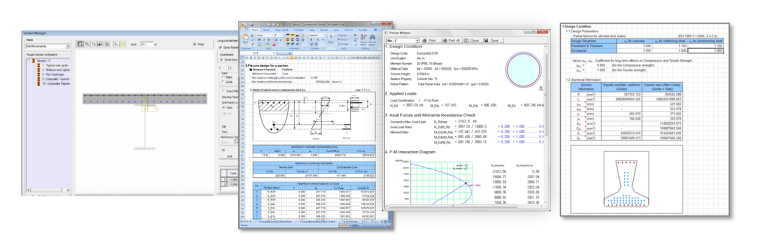Toggle Bold in the Excel Font group
776x251 pixels.
tap(259, 40)
